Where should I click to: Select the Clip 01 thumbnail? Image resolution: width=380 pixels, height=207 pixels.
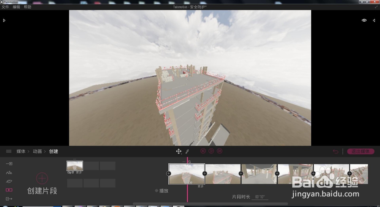point(75,166)
